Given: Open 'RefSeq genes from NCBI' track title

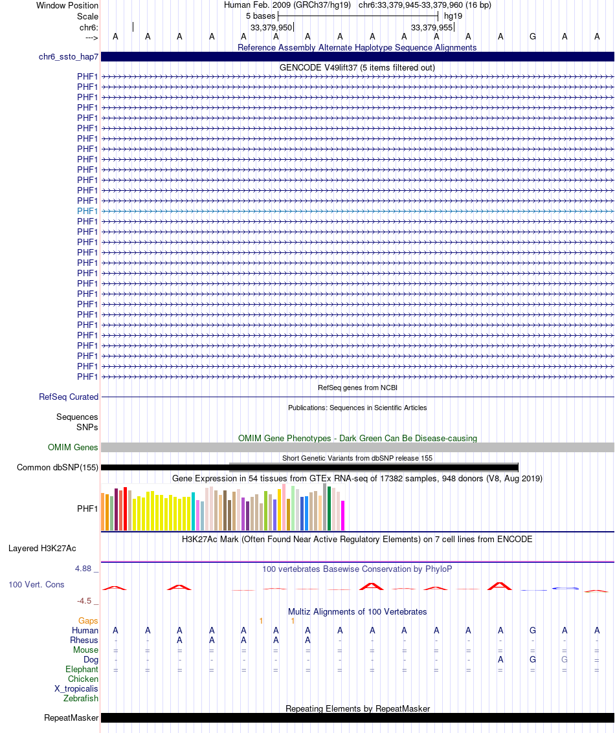Looking at the screenshot, I should click(357, 388).
